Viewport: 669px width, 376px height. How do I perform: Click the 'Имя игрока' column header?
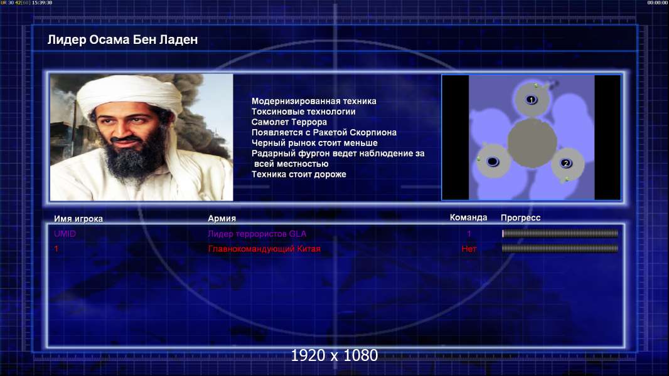[x=78, y=219]
